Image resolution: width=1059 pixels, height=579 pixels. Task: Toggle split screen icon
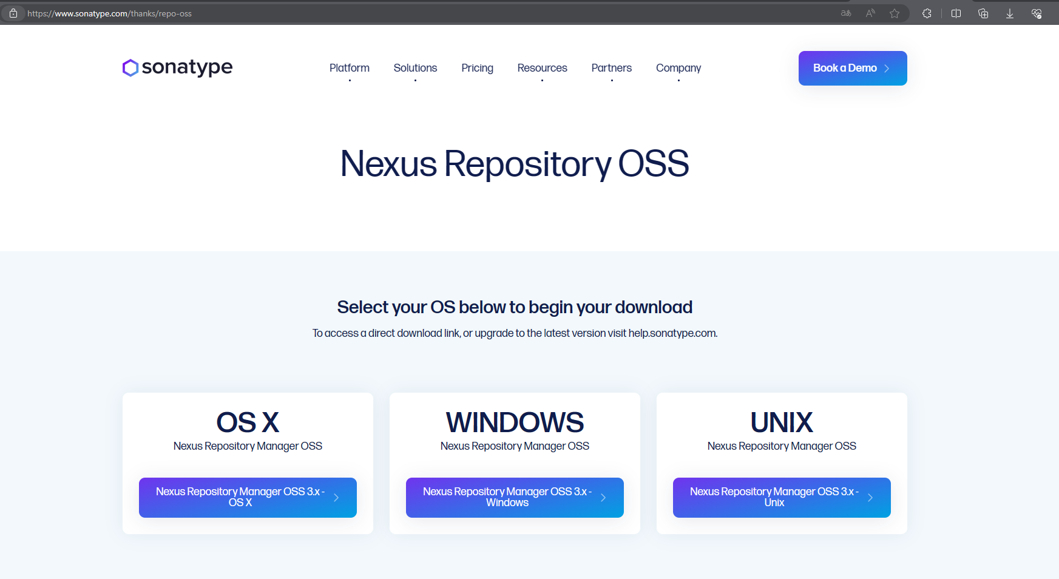pyautogui.click(x=956, y=13)
